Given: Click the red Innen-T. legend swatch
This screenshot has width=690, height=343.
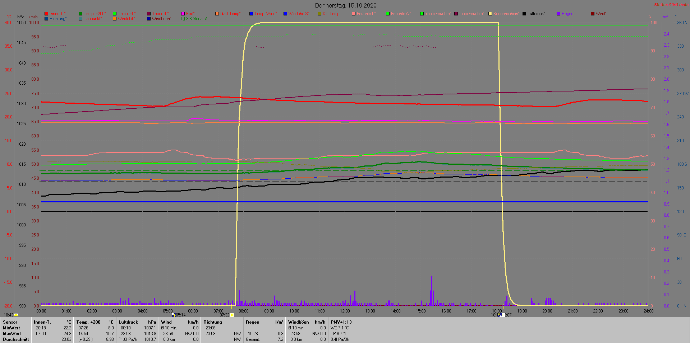Looking at the screenshot, I should [46, 14].
